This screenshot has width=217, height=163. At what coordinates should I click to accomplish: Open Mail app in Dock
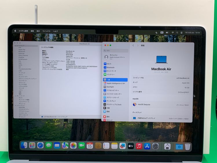pyautogui.click(x=57, y=146)
